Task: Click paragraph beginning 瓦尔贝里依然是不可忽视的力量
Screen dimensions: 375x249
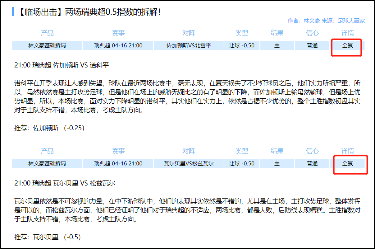Action: (x=187, y=210)
